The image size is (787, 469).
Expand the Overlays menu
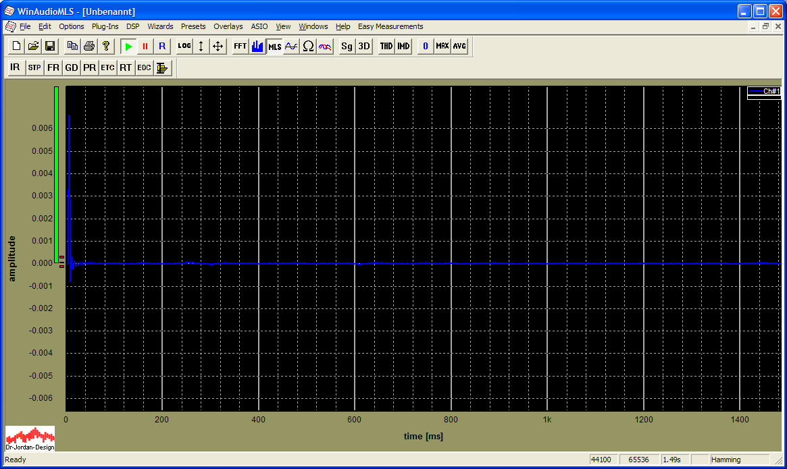point(228,27)
